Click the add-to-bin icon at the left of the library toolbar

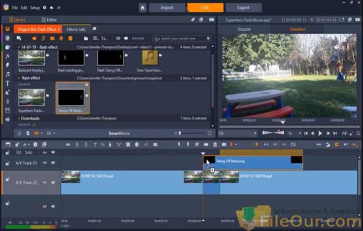tap(19, 38)
